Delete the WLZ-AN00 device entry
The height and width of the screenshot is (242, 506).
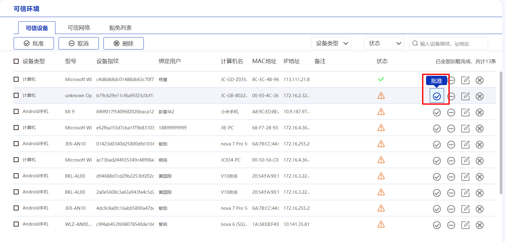pos(480,225)
